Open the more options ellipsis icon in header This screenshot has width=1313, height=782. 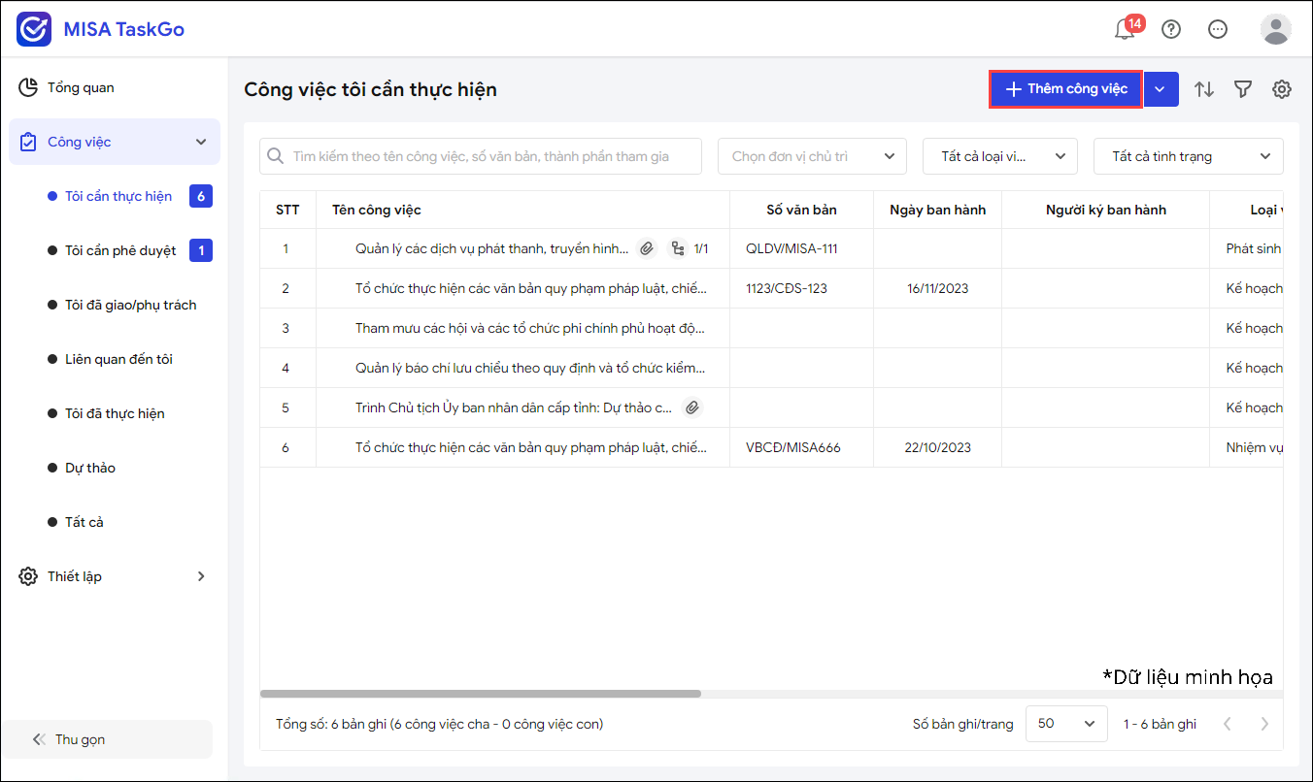(1218, 29)
